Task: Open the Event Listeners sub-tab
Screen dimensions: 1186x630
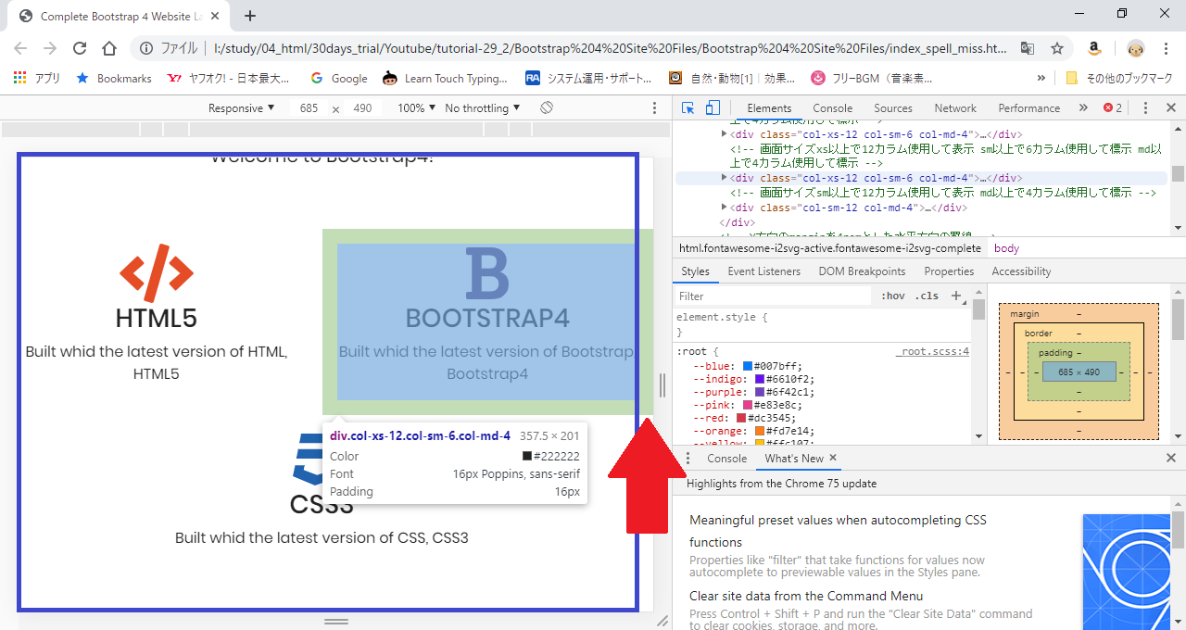Action: coord(763,271)
